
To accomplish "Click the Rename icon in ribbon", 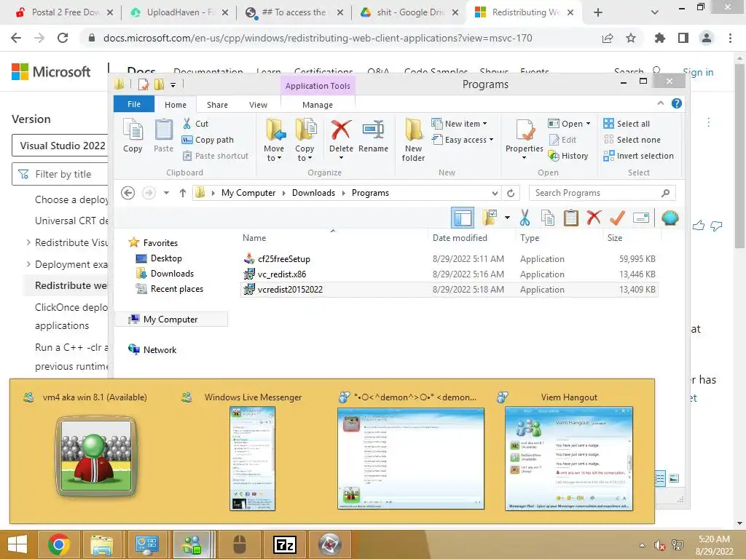I will tap(374, 130).
